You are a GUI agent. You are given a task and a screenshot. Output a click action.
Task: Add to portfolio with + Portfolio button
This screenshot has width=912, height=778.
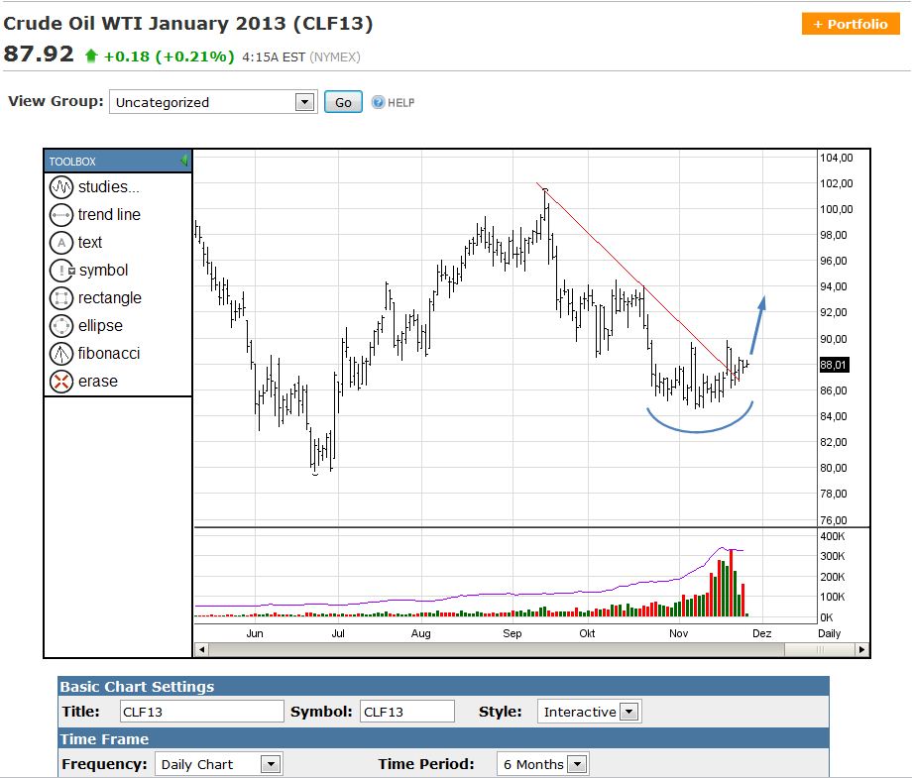(x=851, y=24)
